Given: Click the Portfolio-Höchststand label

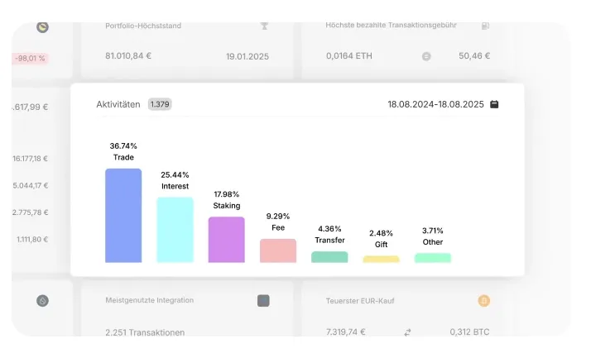Looking at the screenshot, I should point(143,26).
